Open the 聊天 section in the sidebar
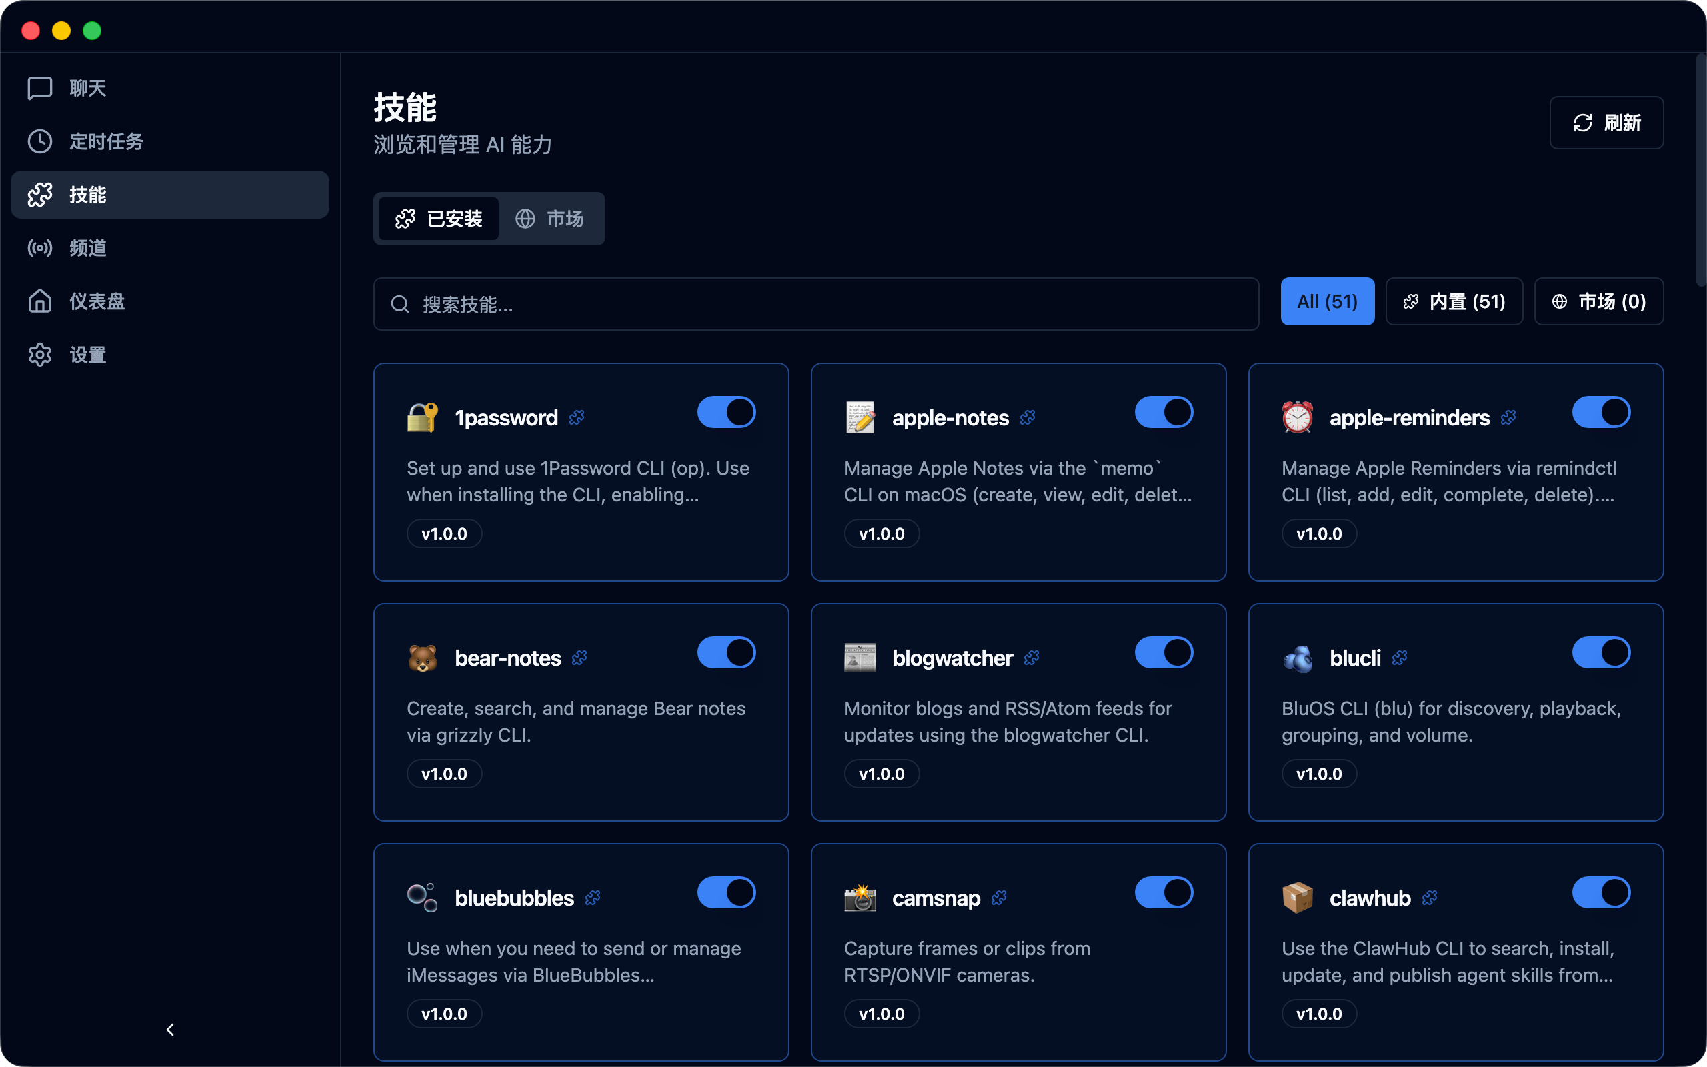This screenshot has width=1707, height=1067. coord(86,87)
